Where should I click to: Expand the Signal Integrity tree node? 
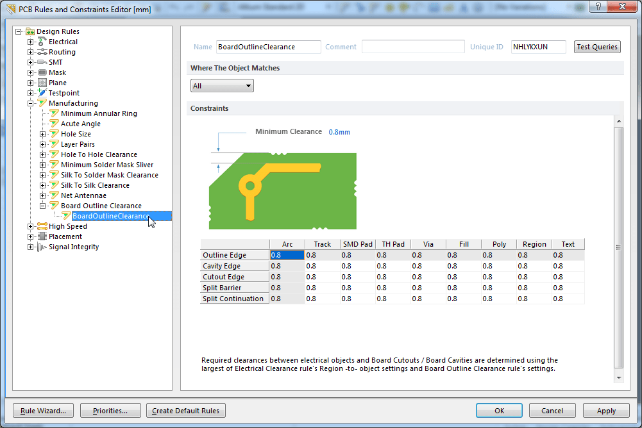[x=30, y=247]
